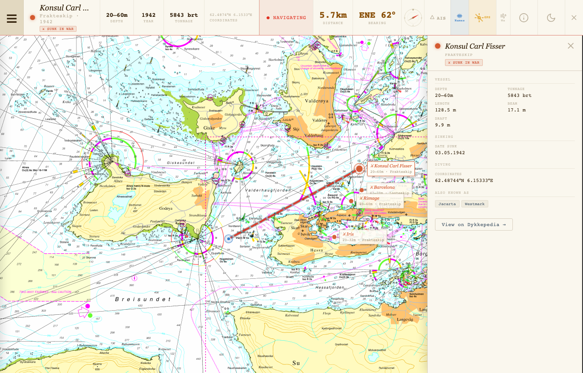Close the Konsul Carl Fisser detail panel
The width and height of the screenshot is (583, 373).
[x=571, y=45]
